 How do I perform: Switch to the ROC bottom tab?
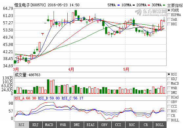132,125
